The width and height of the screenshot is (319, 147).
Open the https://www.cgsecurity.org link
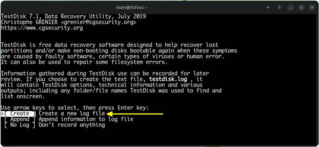[x=42, y=28]
